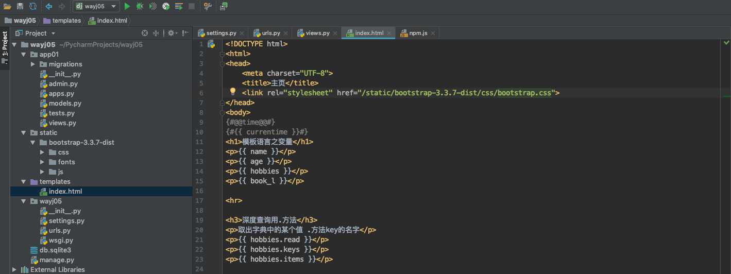Viewport: 731px width, 274px height.
Task: Click the wayj05 breadcrumb in navigation bar
Action: point(20,21)
